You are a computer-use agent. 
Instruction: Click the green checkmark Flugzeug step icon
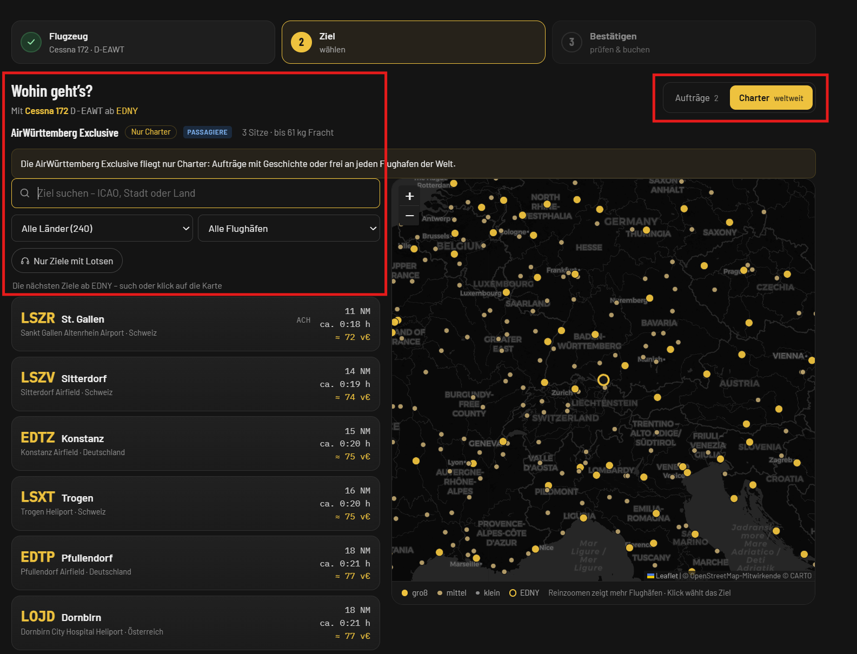(x=31, y=42)
